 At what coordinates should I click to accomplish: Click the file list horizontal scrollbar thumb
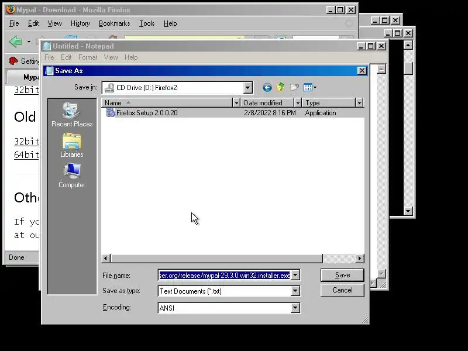[x=216, y=258]
